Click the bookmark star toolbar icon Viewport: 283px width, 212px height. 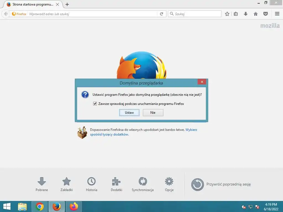[x=227, y=14]
